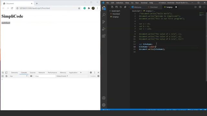Open the Run and Debug view

104,29
